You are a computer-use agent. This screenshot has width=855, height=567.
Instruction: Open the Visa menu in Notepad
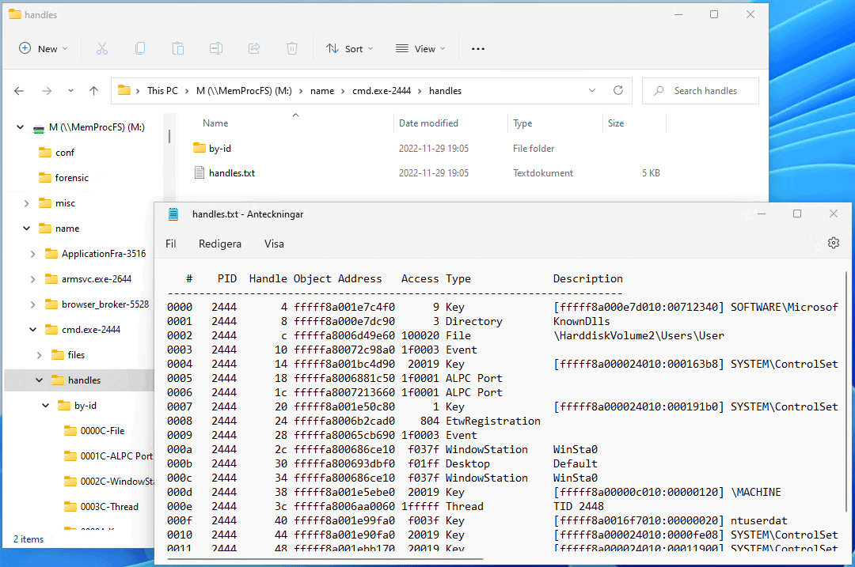click(274, 244)
